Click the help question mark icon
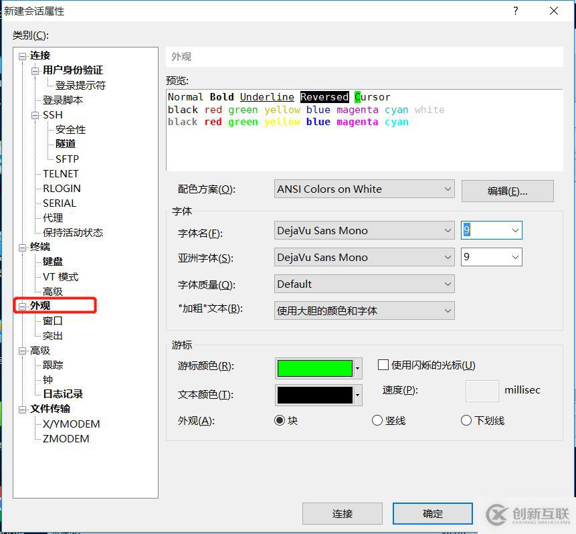This screenshot has height=534, width=576. pos(515,11)
